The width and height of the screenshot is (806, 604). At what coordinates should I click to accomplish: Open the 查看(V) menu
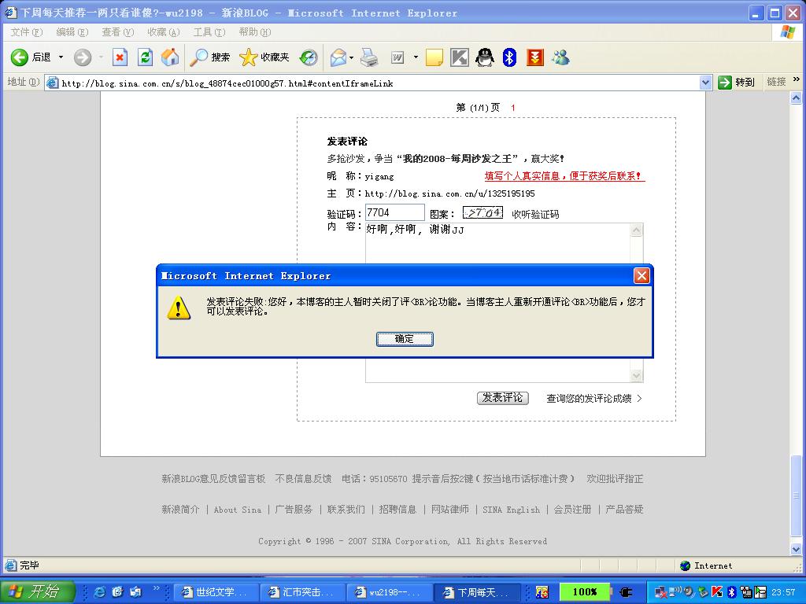tap(118, 31)
